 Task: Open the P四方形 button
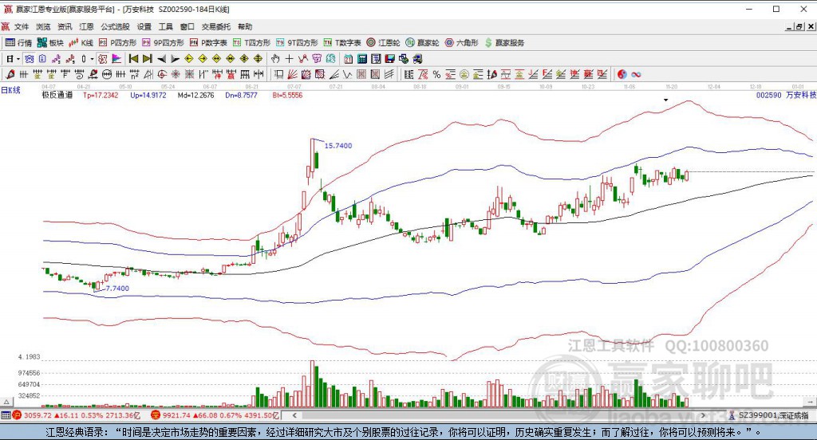tap(118, 43)
